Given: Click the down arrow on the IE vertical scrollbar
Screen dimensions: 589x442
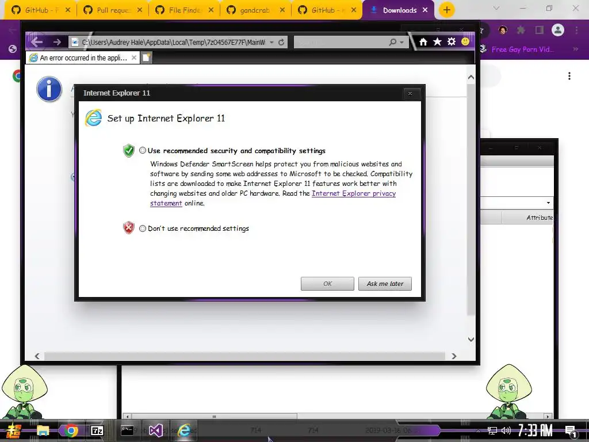Looking at the screenshot, I should [471, 340].
